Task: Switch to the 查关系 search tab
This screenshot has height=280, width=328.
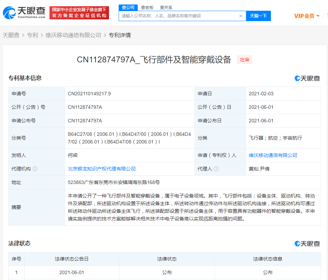Action: click(166, 8)
